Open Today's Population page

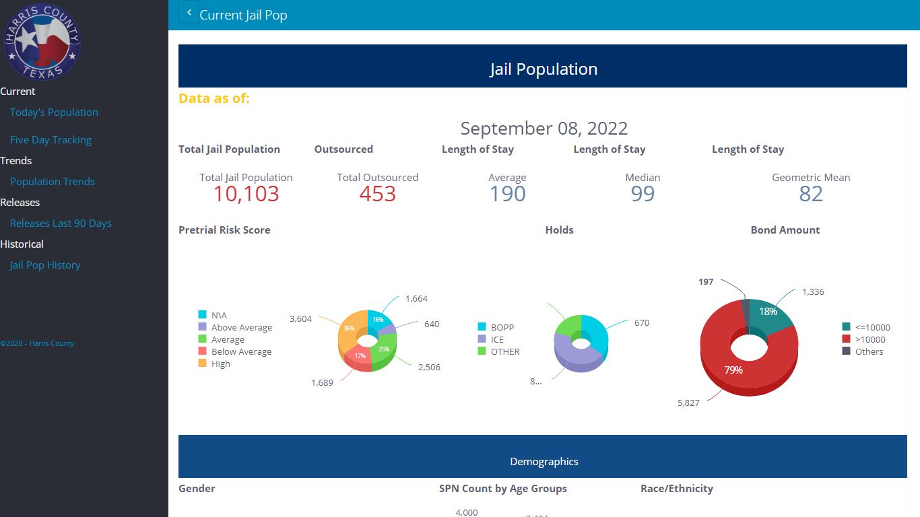(54, 112)
